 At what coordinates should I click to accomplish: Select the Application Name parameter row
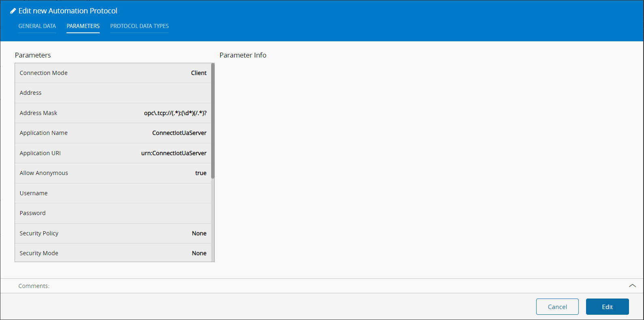tap(113, 133)
